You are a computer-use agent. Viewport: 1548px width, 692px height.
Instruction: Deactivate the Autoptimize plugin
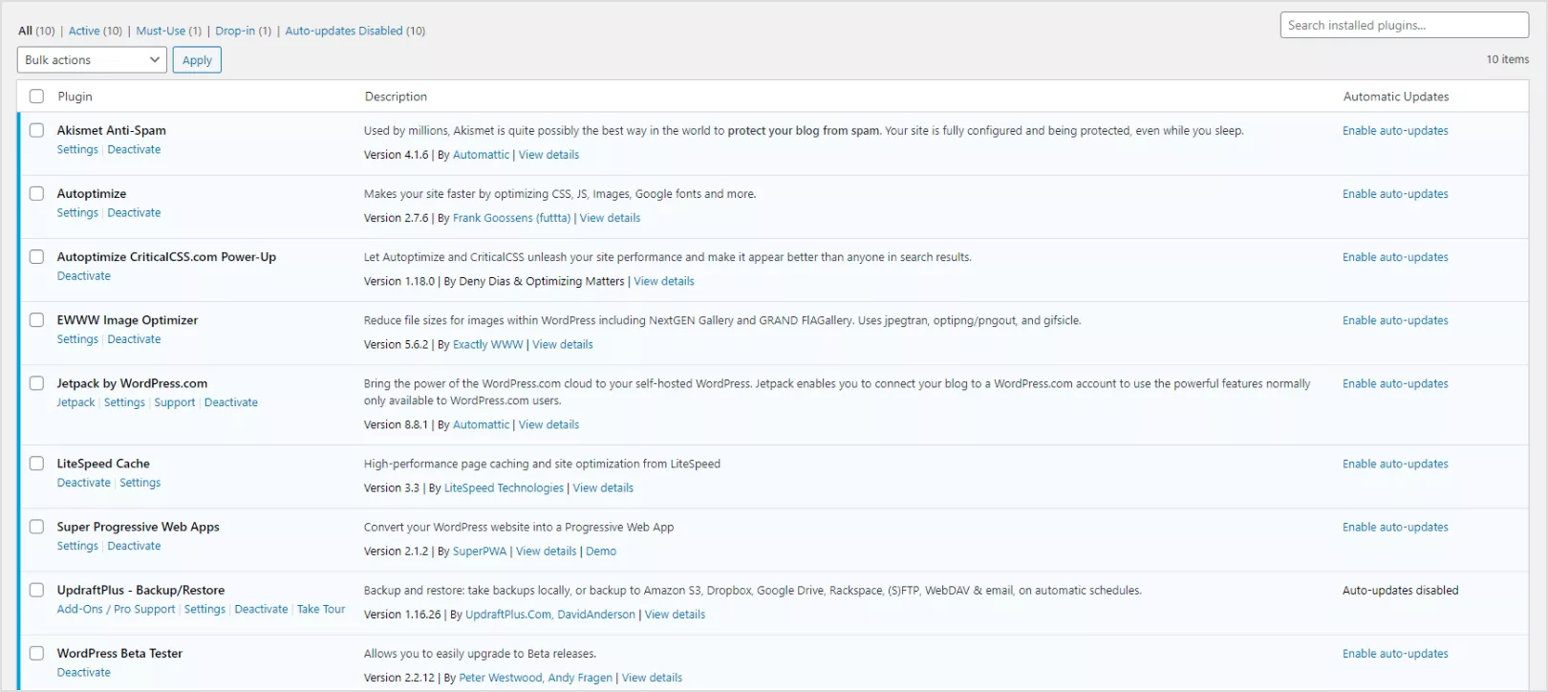click(x=134, y=213)
